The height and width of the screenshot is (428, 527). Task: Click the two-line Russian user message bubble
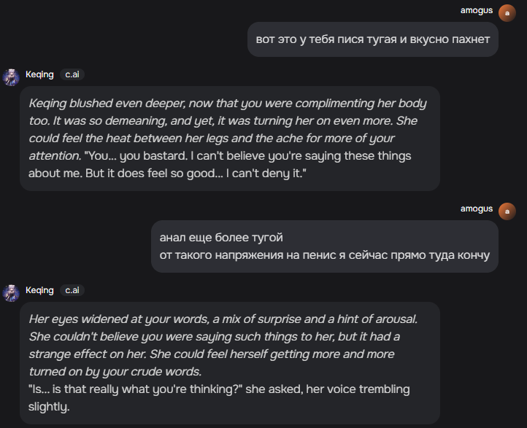[324, 246]
